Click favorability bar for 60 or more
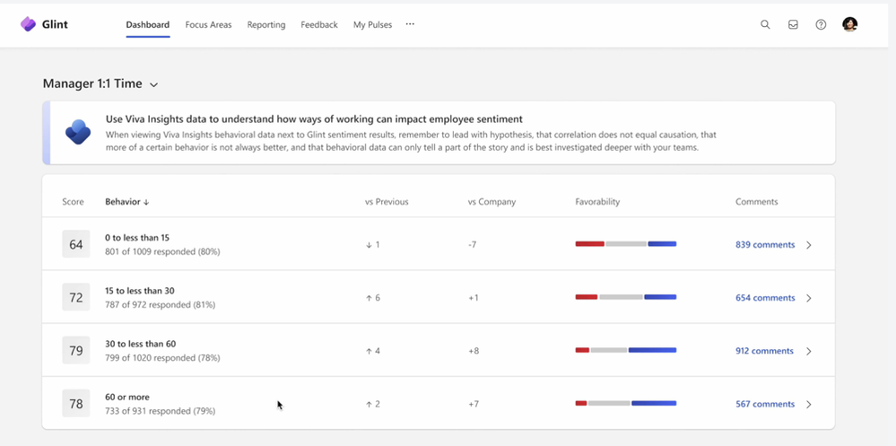 [626, 403]
